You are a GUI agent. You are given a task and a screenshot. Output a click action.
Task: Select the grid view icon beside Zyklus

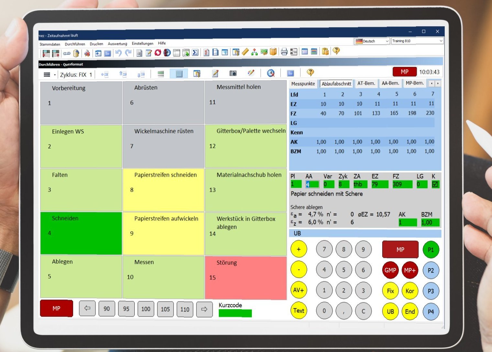[179, 74]
